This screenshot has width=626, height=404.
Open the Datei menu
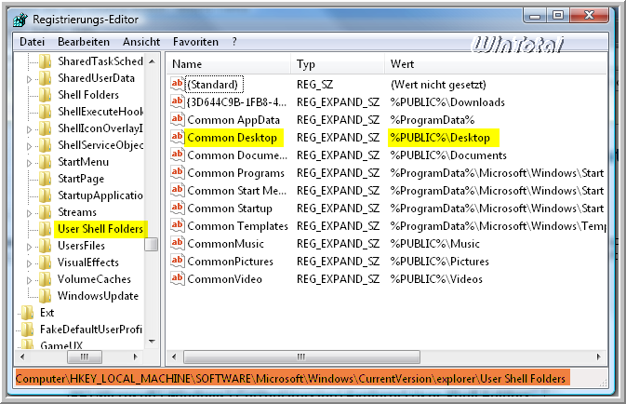(x=32, y=42)
